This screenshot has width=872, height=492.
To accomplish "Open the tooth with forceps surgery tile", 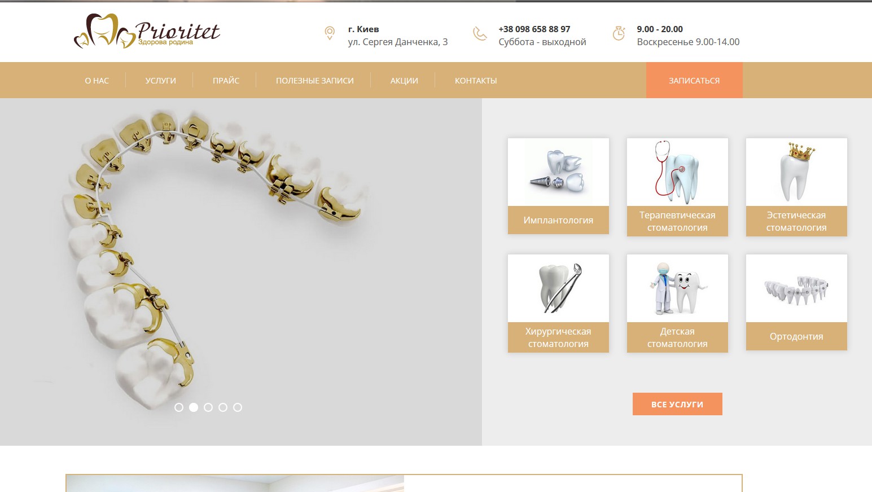I will pos(558,288).
